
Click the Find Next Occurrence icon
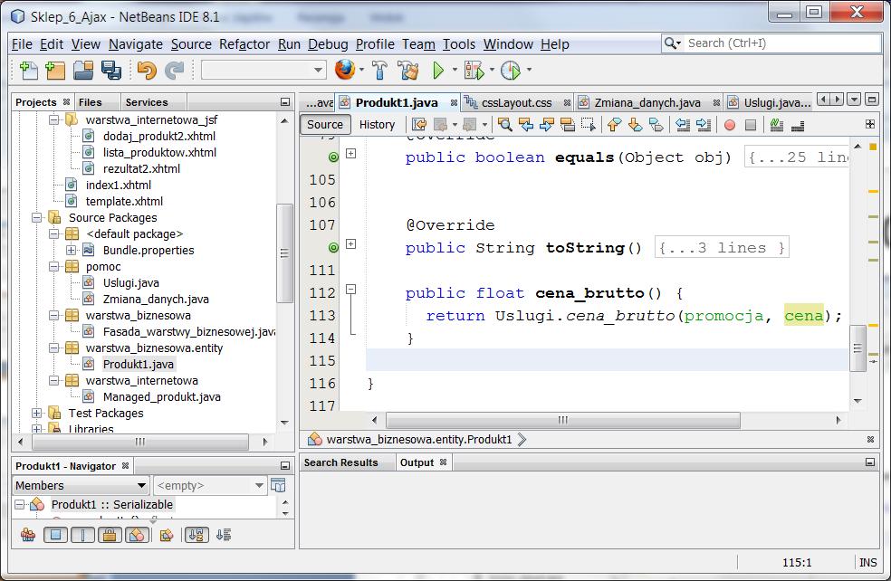(547, 124)
